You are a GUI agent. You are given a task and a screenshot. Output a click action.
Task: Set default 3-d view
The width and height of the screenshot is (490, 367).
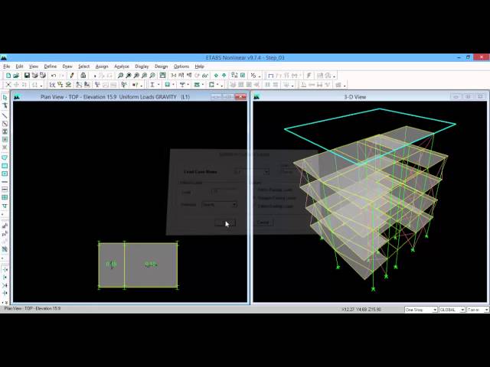(x=174, y=76)
